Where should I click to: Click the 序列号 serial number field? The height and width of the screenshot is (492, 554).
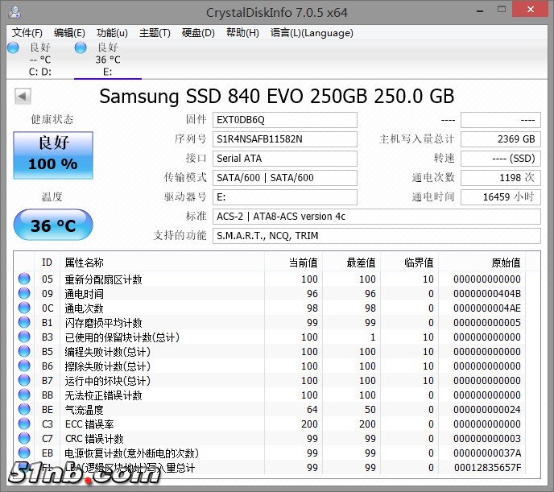pos(285,139)
